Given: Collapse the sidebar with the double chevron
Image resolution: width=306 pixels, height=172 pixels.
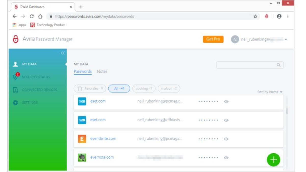Looking at the screenshot, I should tap(62, 53).
